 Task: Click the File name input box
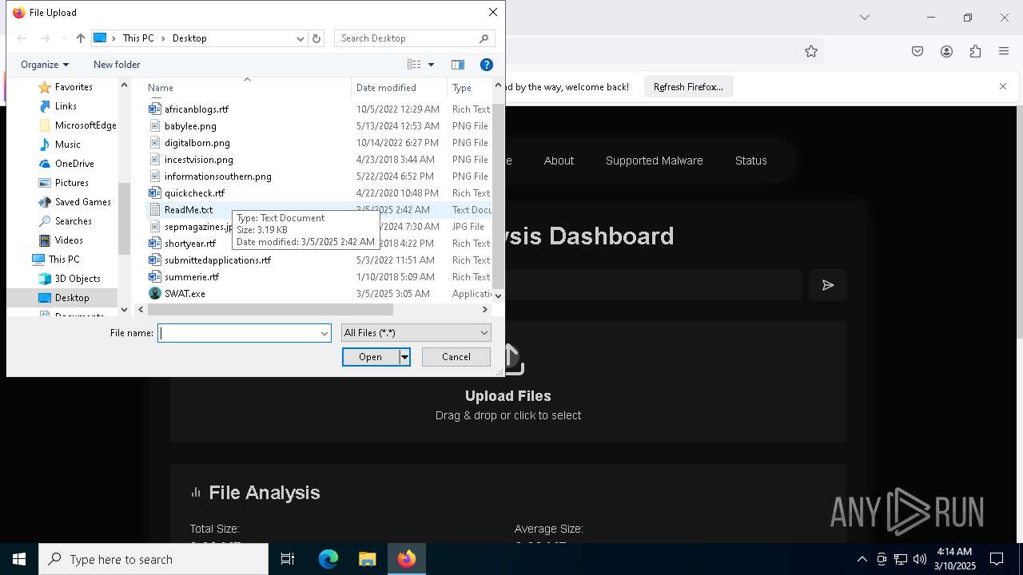(238, 333)
